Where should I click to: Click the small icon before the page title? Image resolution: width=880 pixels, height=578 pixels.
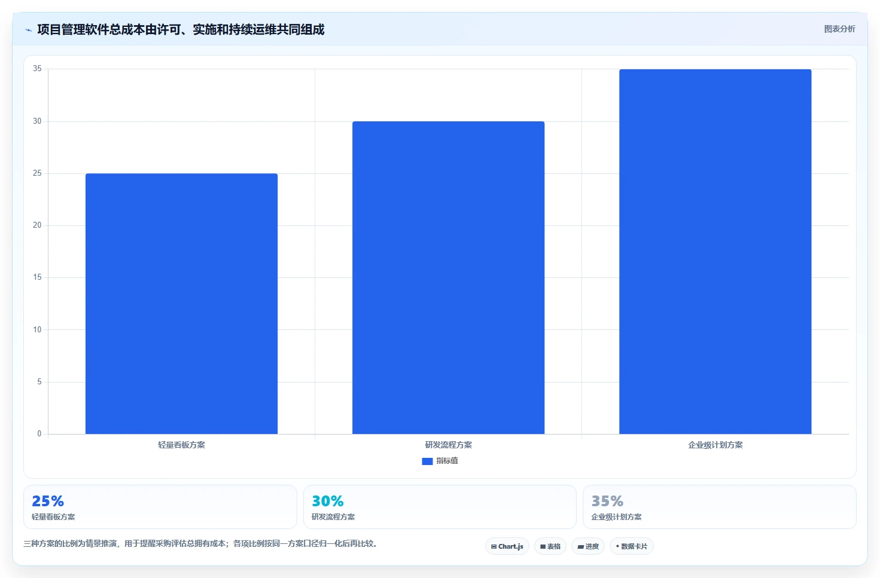28,30
